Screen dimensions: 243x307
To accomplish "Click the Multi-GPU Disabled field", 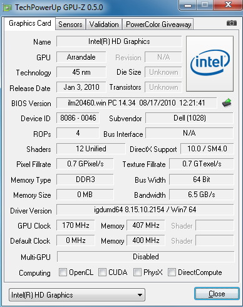I will pyautogui.click(x=146, y=257).
